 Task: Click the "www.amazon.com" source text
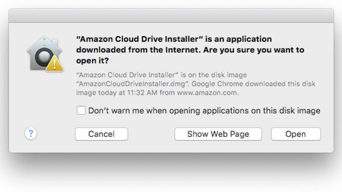coord(207,93)
